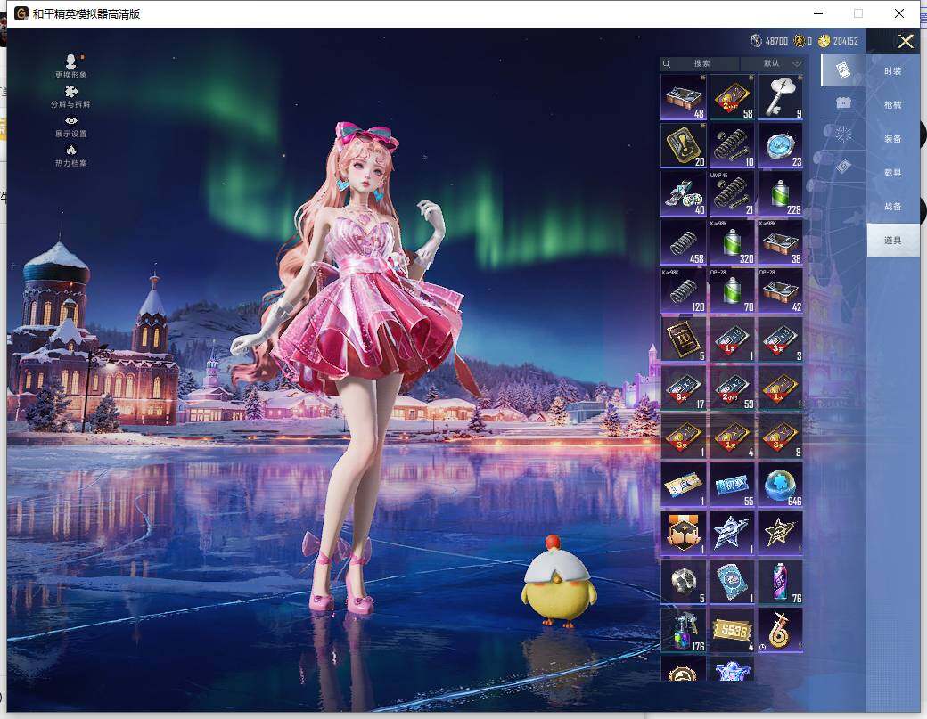This screenshot has height=719, width=927.
Task: Switch to the 枪械 tab
Action: [x=893, y=104]
